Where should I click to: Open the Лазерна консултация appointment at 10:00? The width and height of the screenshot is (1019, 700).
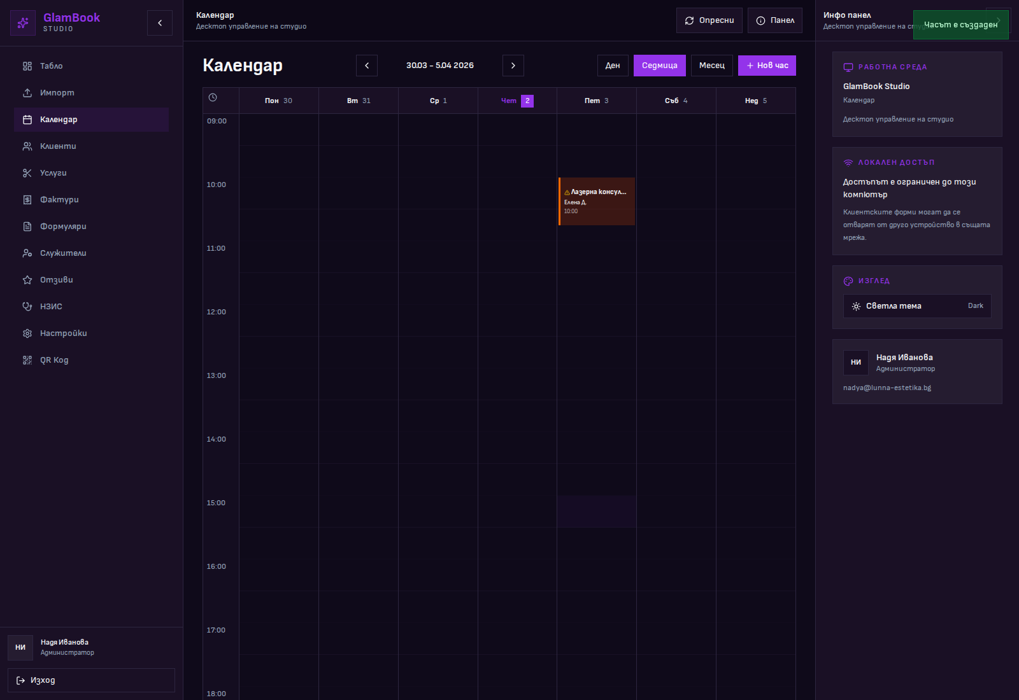[597, 201]
